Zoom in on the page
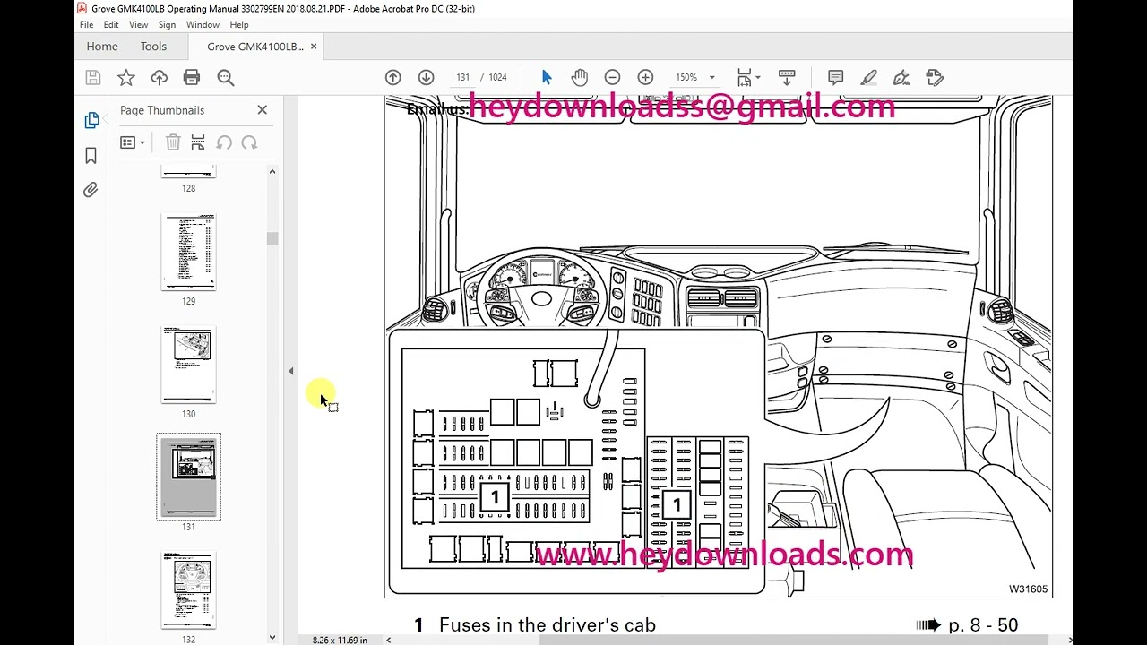The height and width of the screenshot is (645, 1147). [x=645, y=78]
